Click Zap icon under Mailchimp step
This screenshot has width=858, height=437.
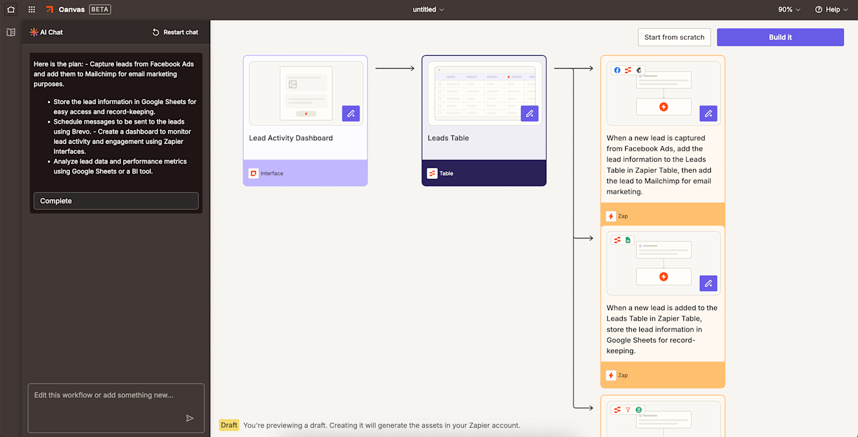(611, 216)
